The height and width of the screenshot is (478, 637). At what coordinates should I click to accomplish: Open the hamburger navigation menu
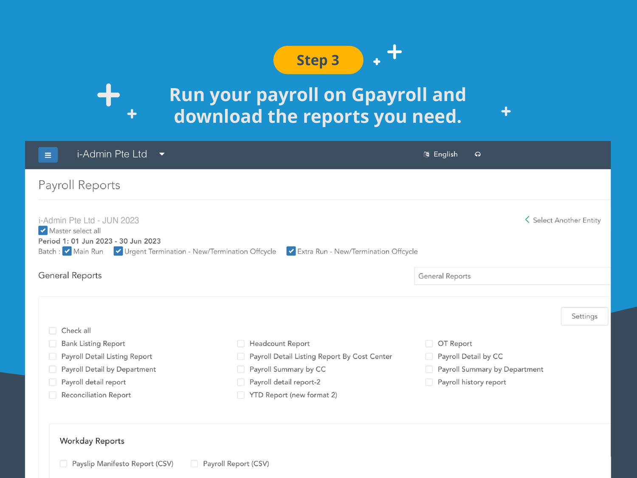[48, 155]
